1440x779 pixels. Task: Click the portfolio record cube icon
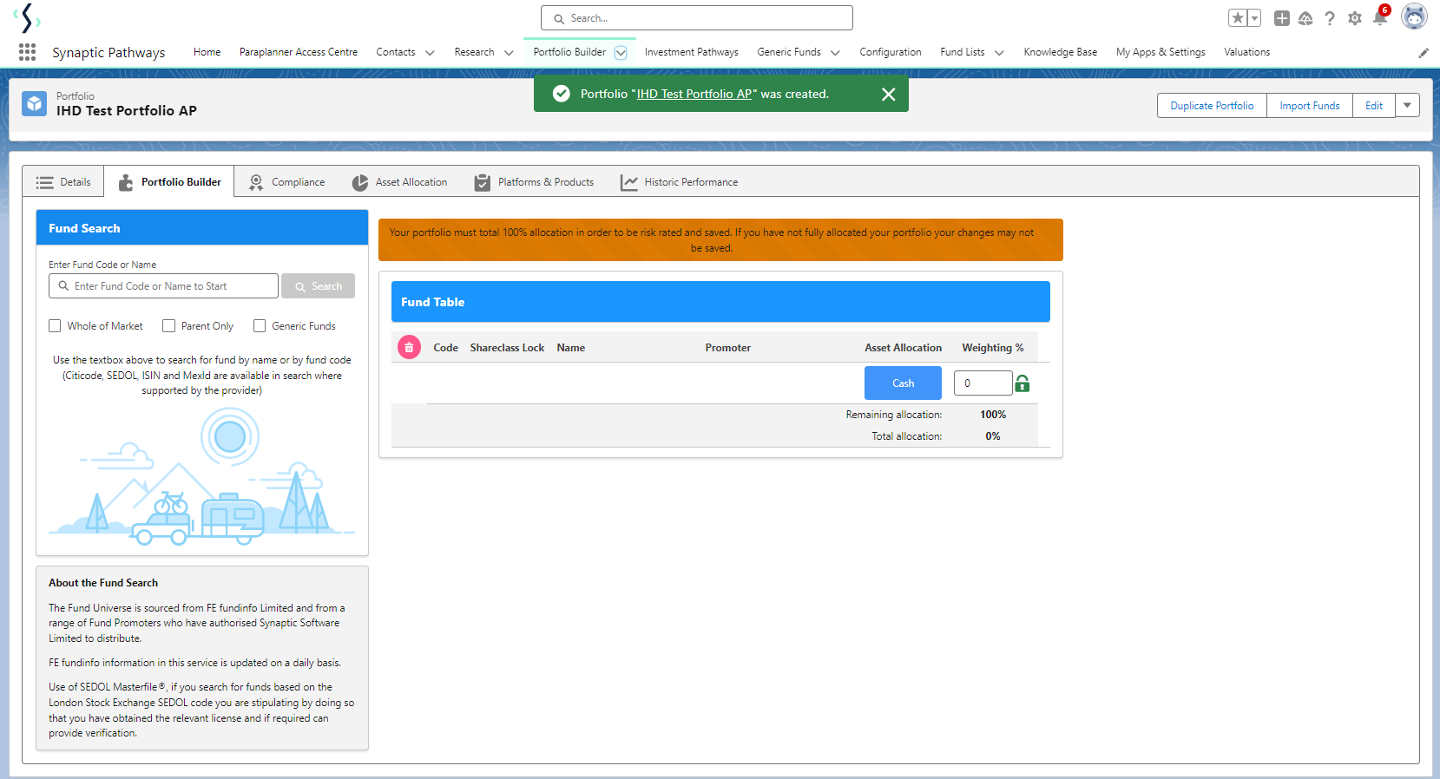coord(35,104)
